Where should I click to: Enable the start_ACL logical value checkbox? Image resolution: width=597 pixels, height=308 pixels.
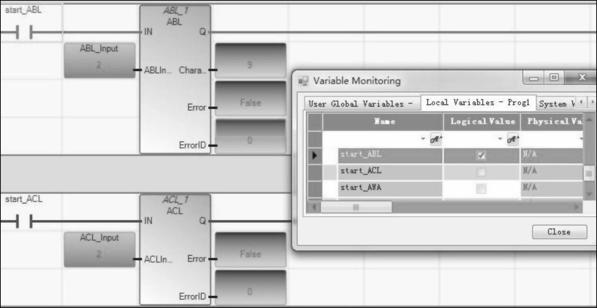coord(481,172)
